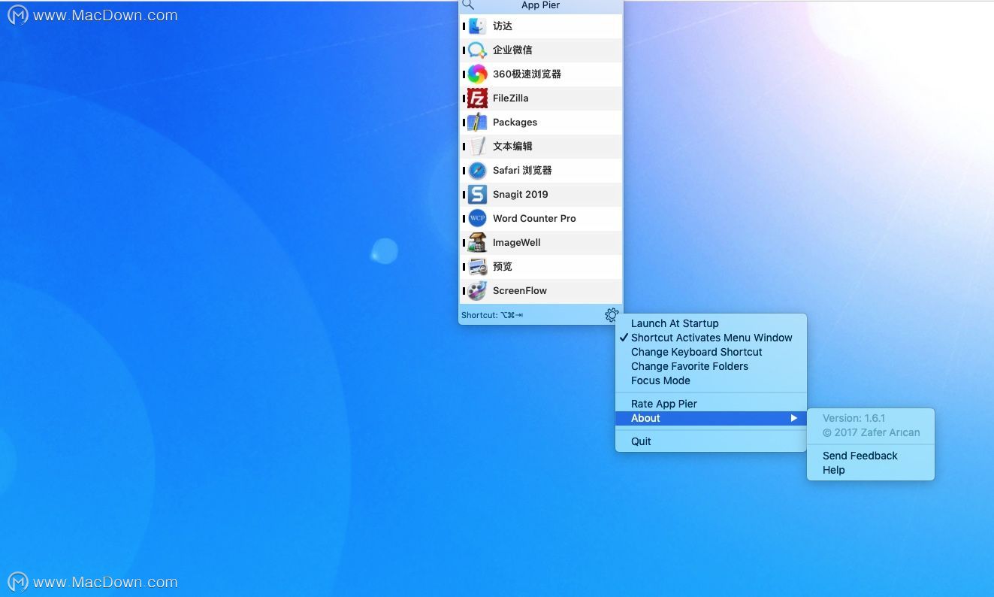Open the gear settings icon in App Pier
The image size is (994, 597).
coord(612,315)
